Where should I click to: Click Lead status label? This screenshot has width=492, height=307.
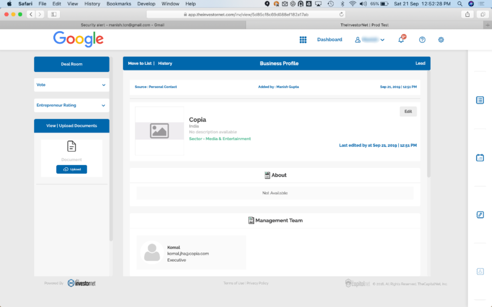coord(420,63)
